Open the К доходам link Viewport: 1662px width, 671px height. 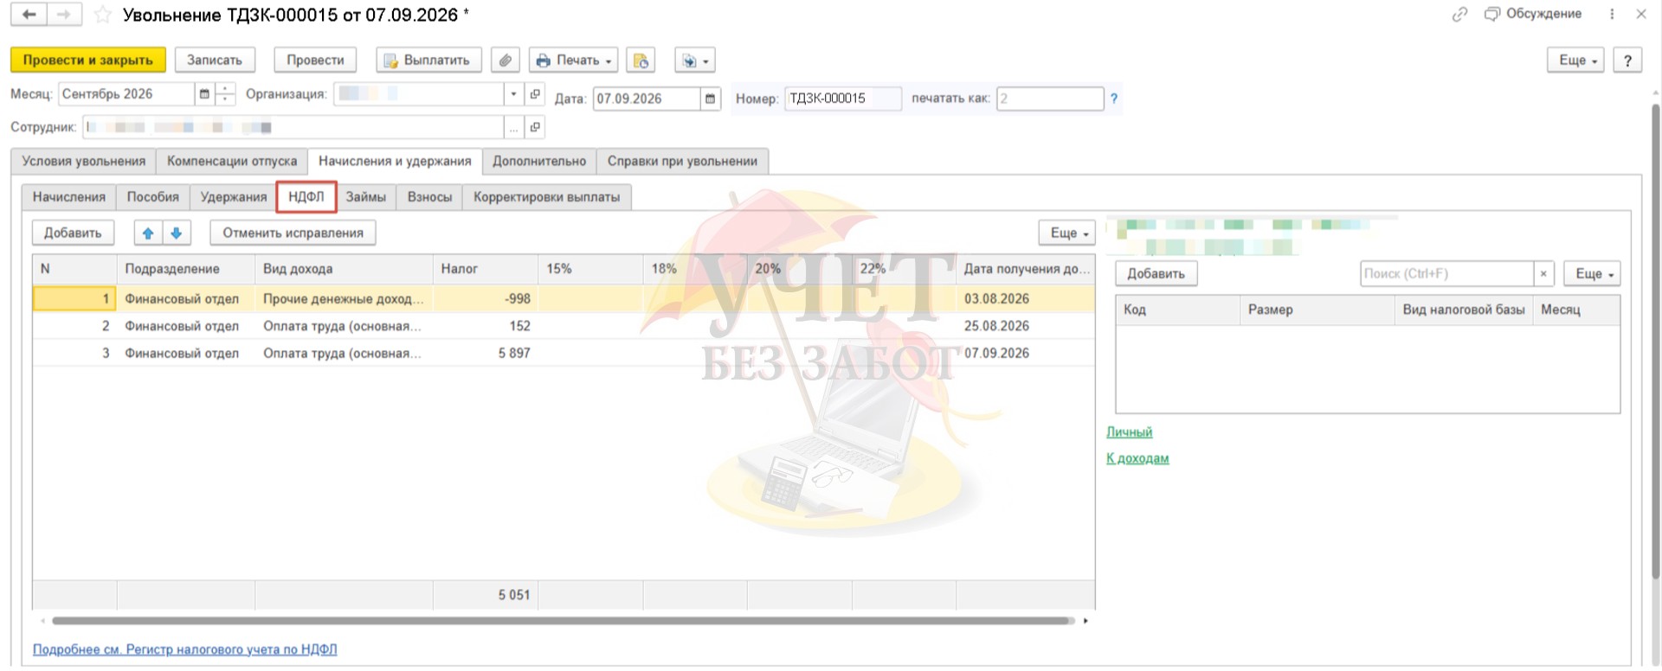[1137, 458]
